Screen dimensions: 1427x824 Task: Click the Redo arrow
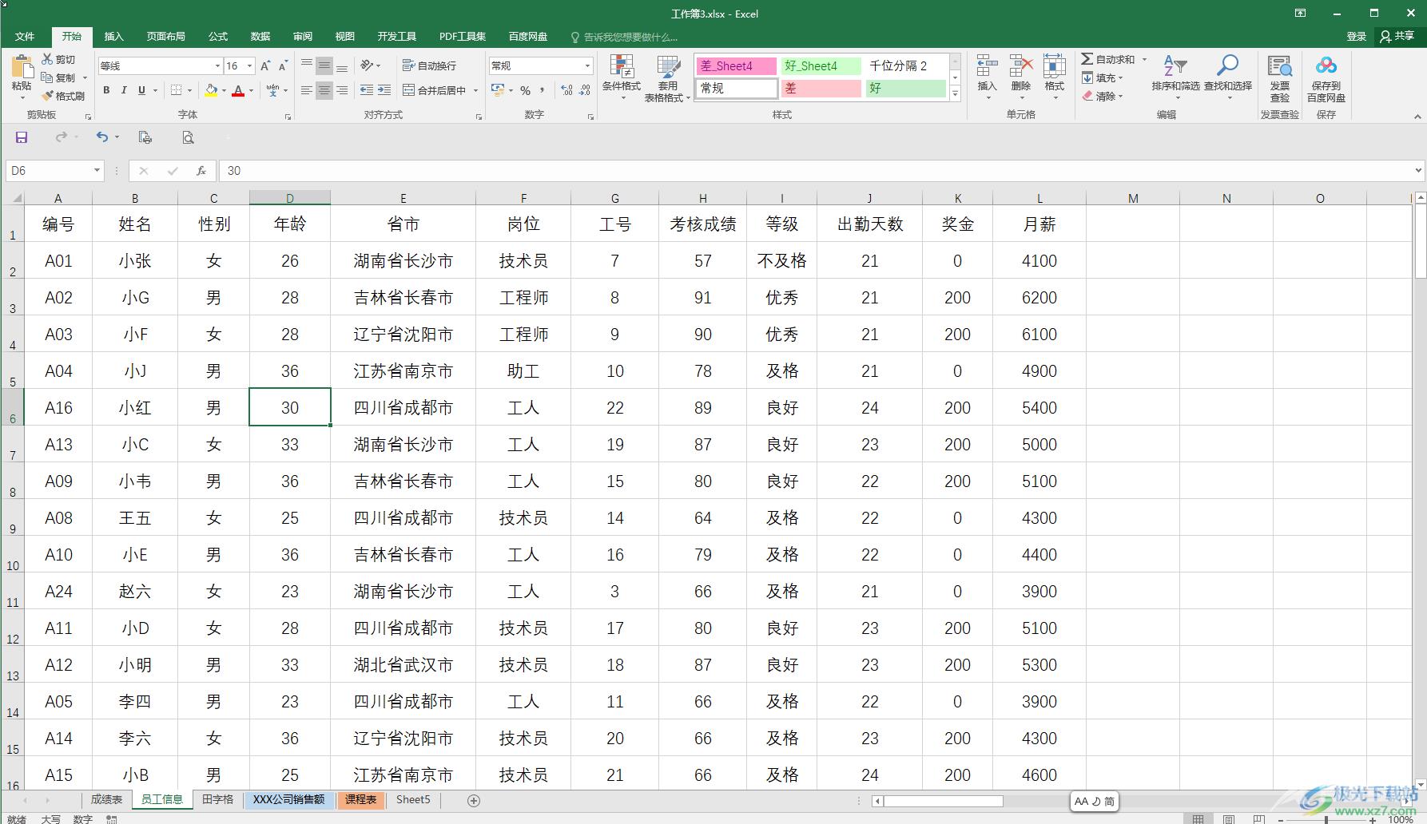tap(61, 137)
